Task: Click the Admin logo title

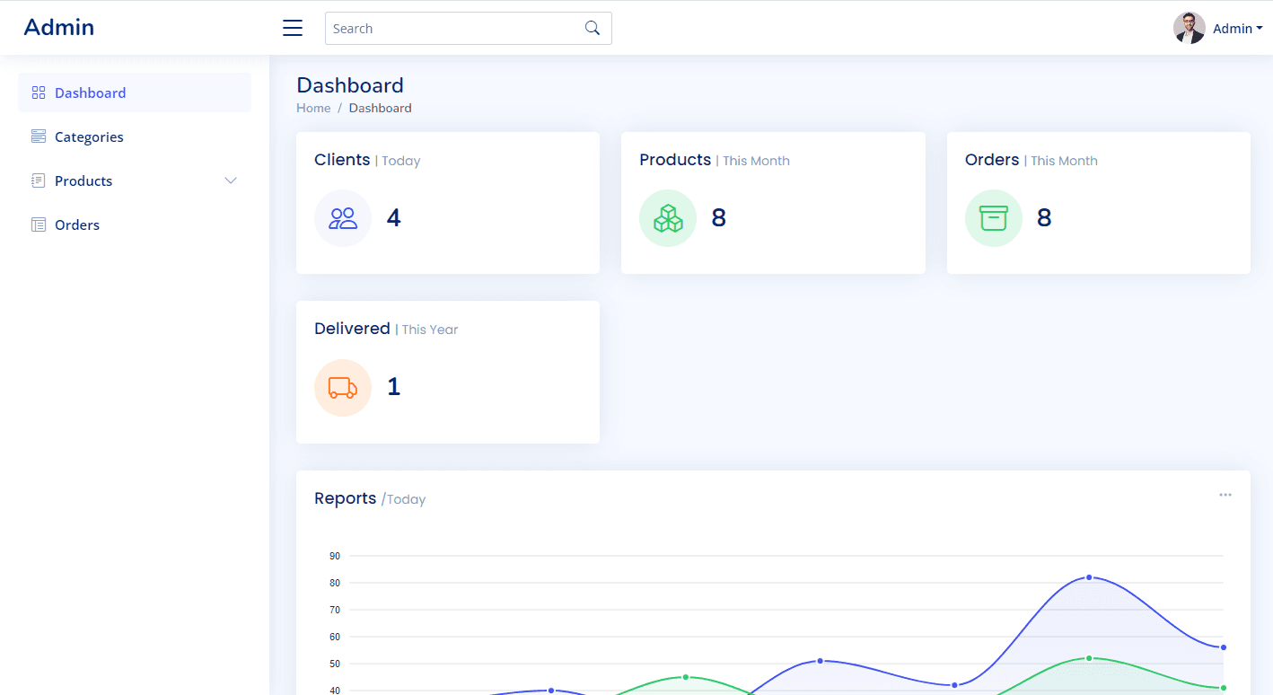Action: click(59, 28)
